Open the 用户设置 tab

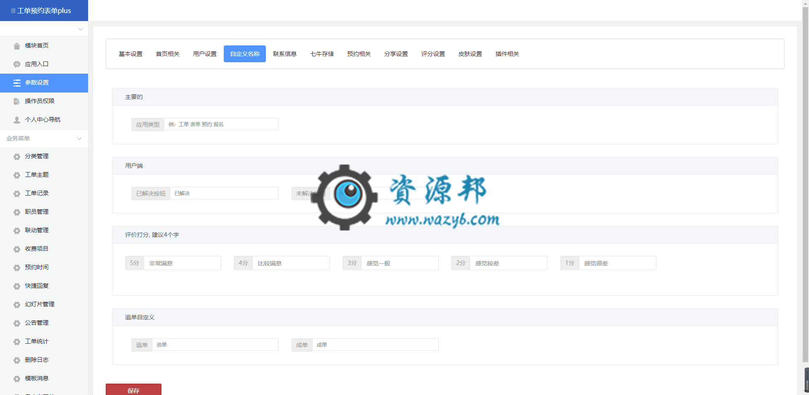pos(205,54)
